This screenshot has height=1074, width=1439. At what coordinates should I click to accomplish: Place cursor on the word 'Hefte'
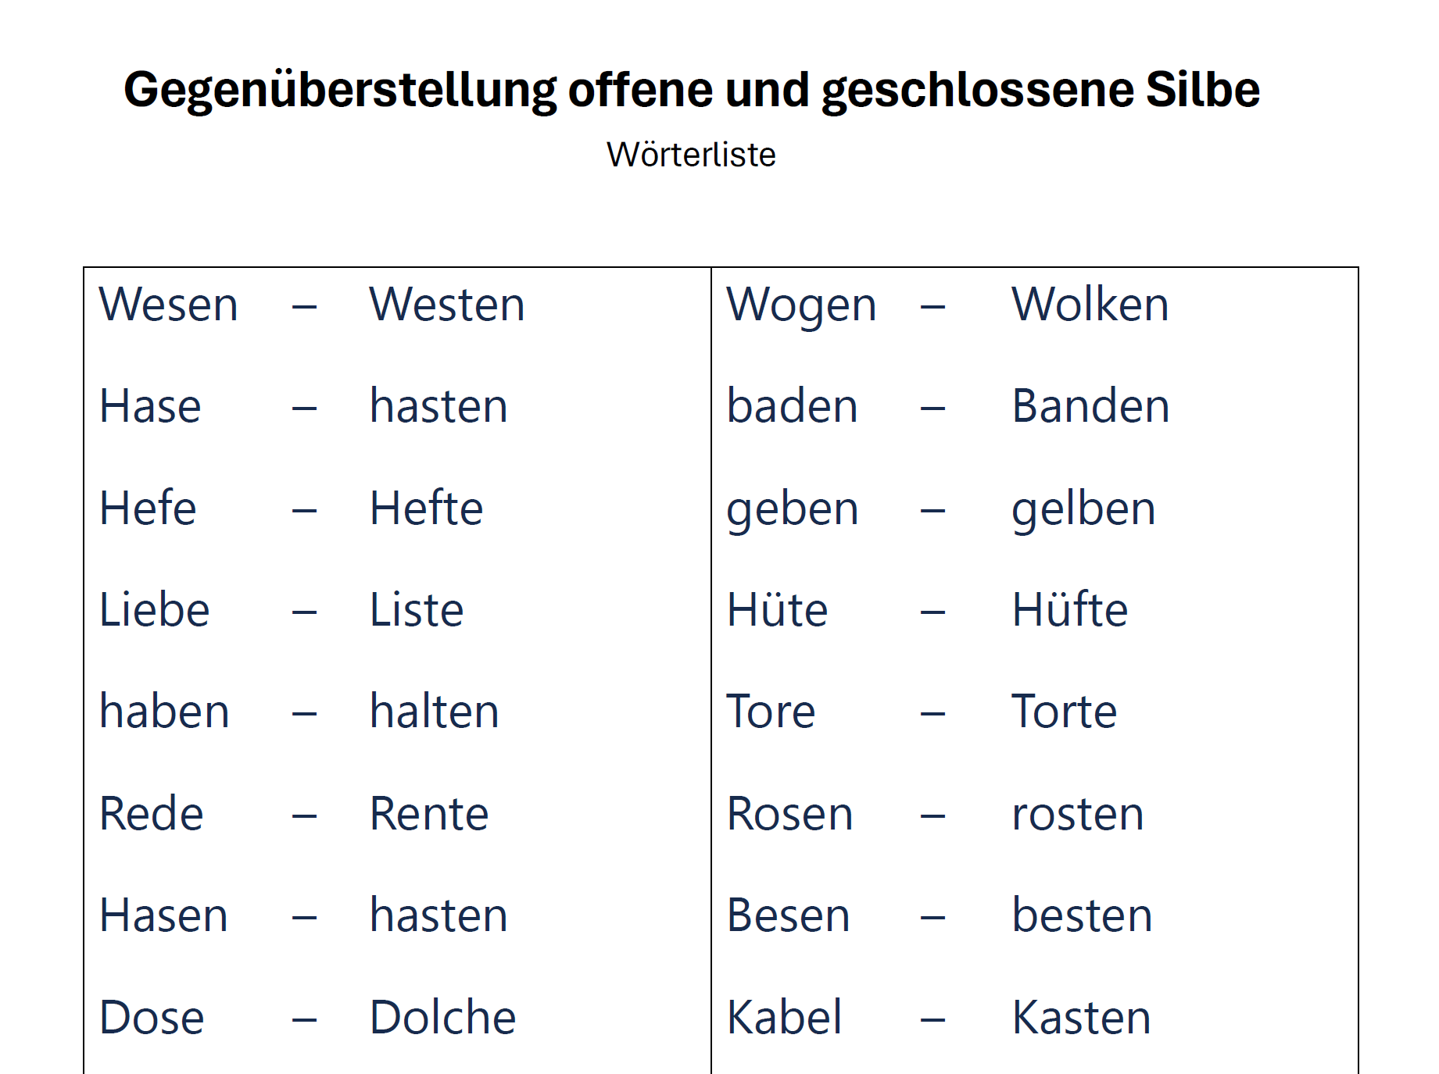427,508
